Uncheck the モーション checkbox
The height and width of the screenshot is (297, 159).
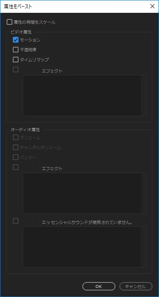[x=16, y=40]
